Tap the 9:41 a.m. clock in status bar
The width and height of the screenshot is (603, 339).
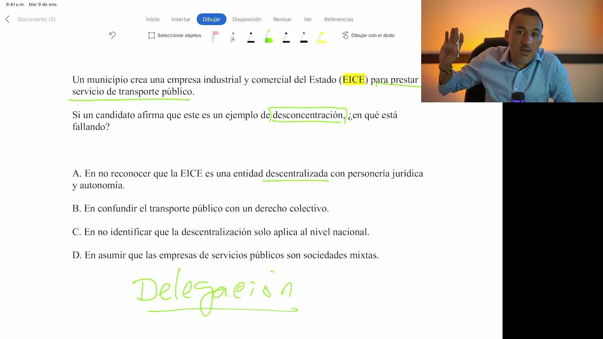[15, 4]
